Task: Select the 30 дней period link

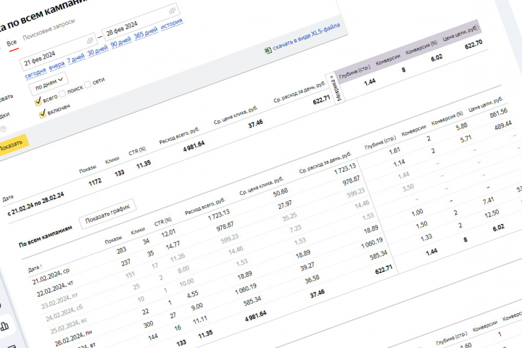Action: click(98, 51)
